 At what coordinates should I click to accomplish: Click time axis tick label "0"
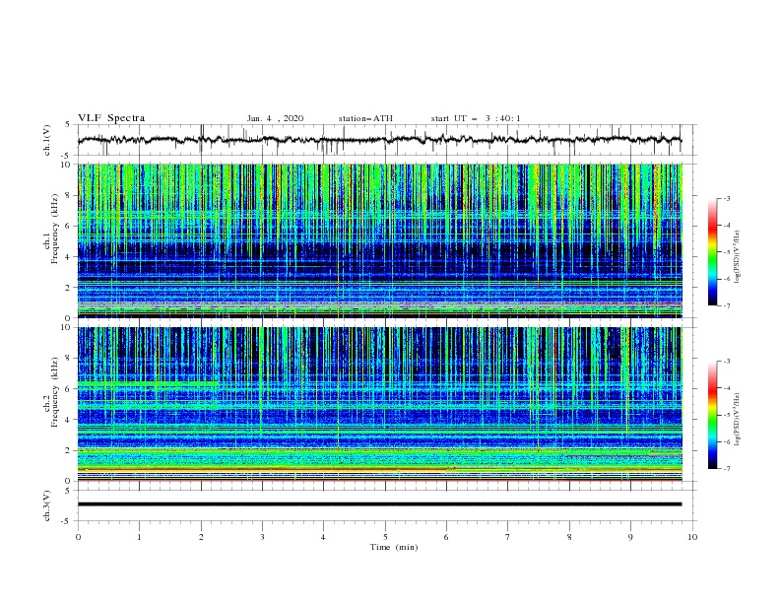coord(78,537)
